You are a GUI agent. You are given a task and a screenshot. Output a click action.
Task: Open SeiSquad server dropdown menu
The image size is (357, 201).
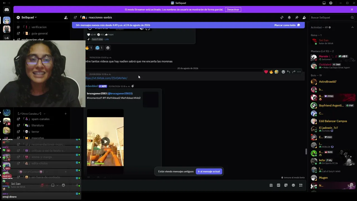click(29, 17)
